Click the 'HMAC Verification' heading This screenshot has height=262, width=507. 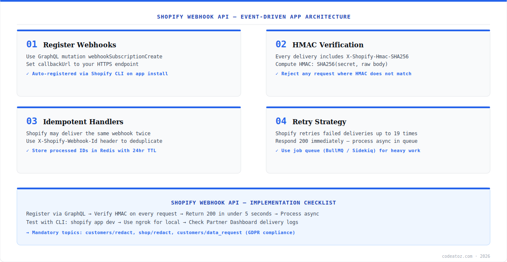[328, 45]
